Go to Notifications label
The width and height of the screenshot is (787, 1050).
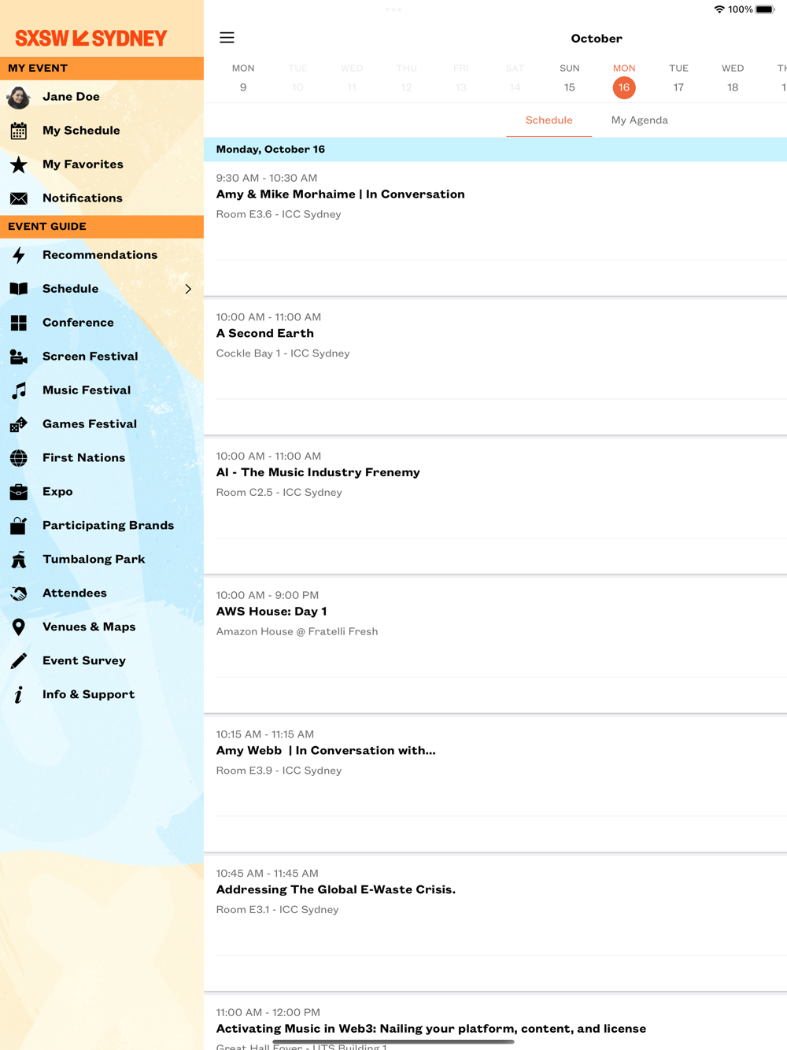coord(83,198)
